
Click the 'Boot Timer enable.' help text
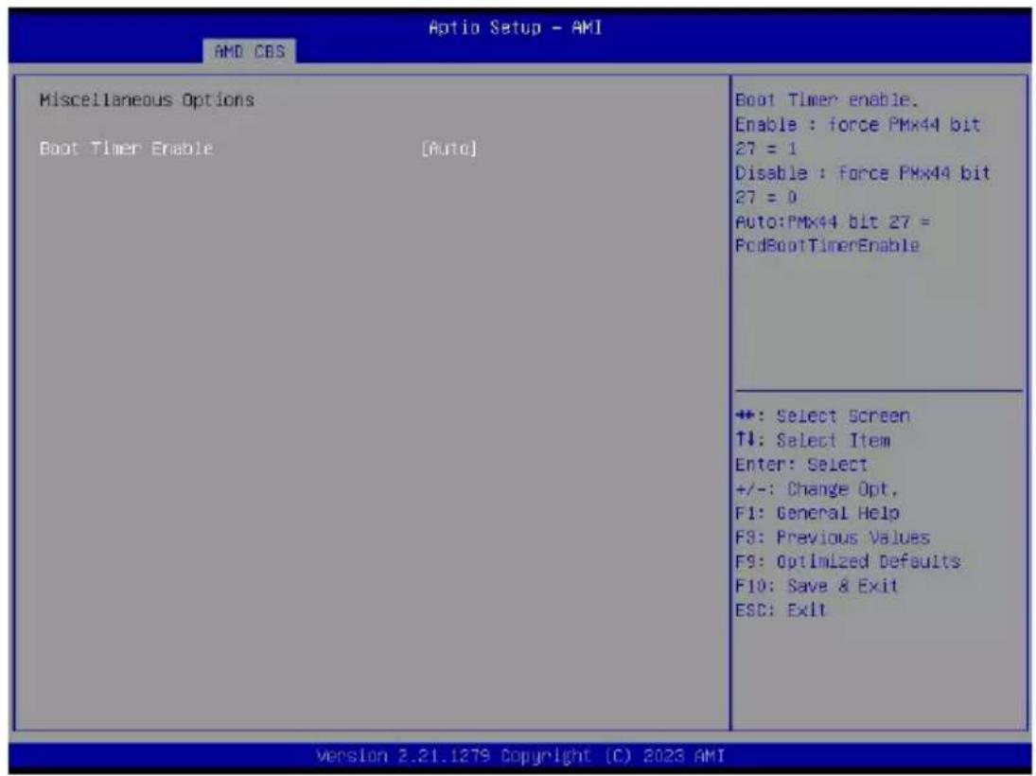point(827,100)
